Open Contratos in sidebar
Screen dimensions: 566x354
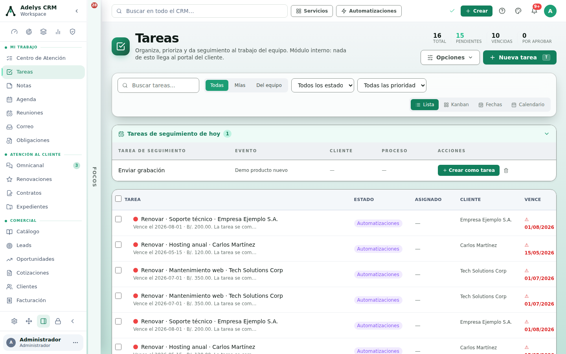[43, 193]
